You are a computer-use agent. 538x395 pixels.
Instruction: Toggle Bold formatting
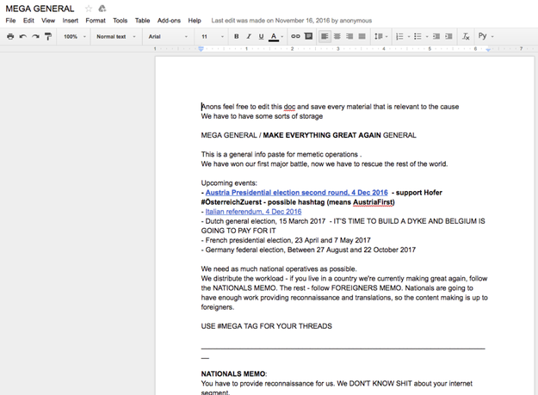point(237,37)
